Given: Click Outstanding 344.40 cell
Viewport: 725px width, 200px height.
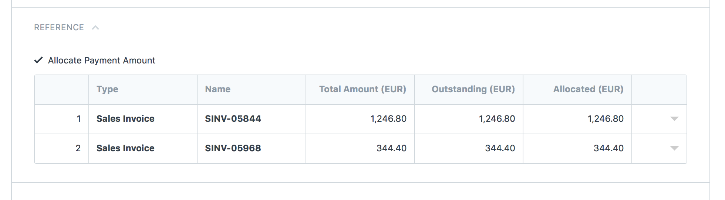Looking at the screenshot, I should (x=469, y=149).
